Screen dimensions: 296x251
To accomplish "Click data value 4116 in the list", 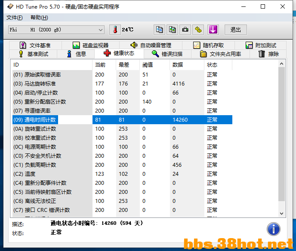I will pos(179,84).
